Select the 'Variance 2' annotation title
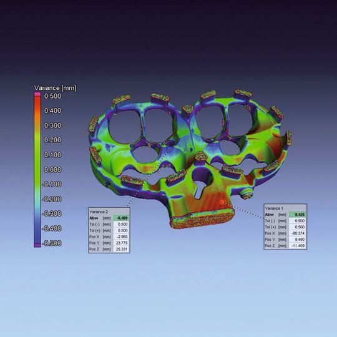This screenshot has width=337, height=337. (99, 212)
